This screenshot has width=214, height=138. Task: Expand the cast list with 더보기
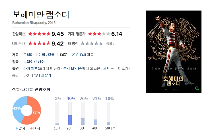point(124,69)
